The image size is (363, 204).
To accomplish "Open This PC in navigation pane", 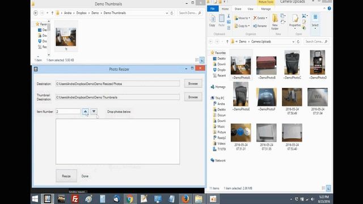I will click(x=218, y=98).
